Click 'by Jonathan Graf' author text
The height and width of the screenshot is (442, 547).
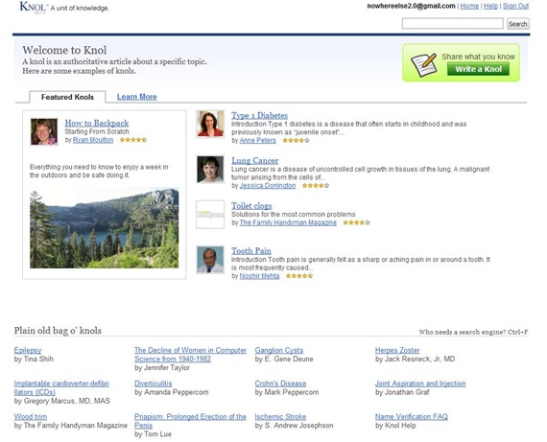[402, 392]
